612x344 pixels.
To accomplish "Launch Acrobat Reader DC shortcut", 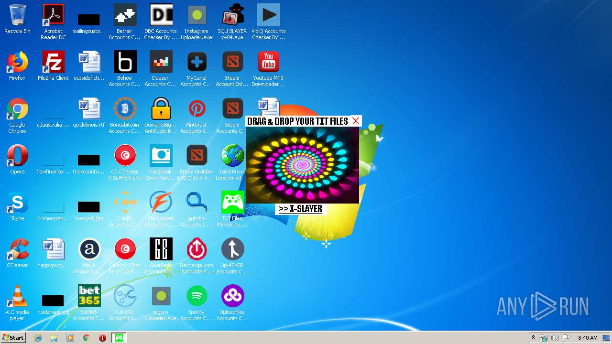I will [53, 16].
